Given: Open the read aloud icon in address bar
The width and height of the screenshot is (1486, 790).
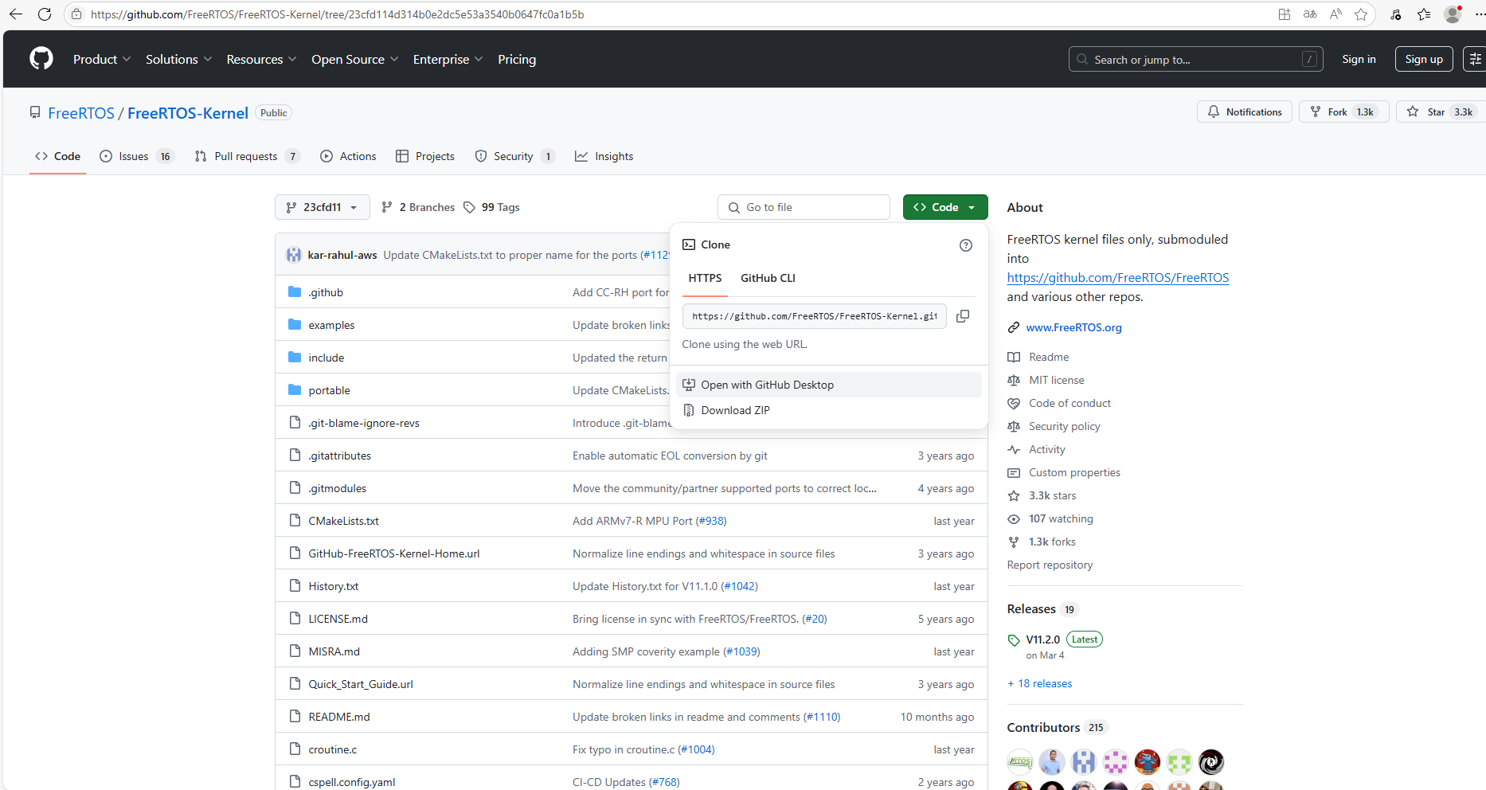Looking at the screenshot, I should pyautogui.click(x=1335, y=14).
